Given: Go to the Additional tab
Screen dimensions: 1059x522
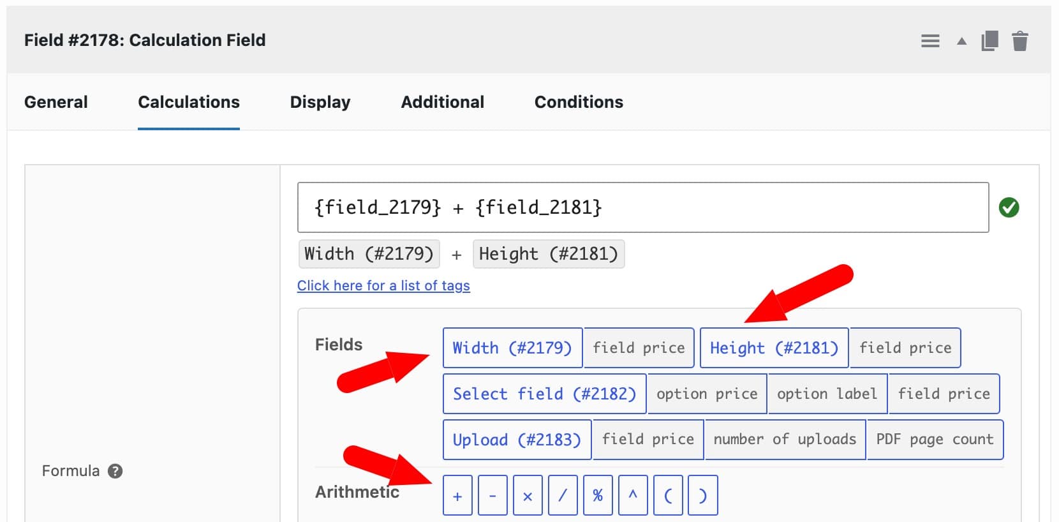Looking at the screenshot, I should tap(443, 102).
